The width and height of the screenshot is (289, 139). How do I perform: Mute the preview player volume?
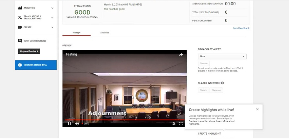point(77,123)
